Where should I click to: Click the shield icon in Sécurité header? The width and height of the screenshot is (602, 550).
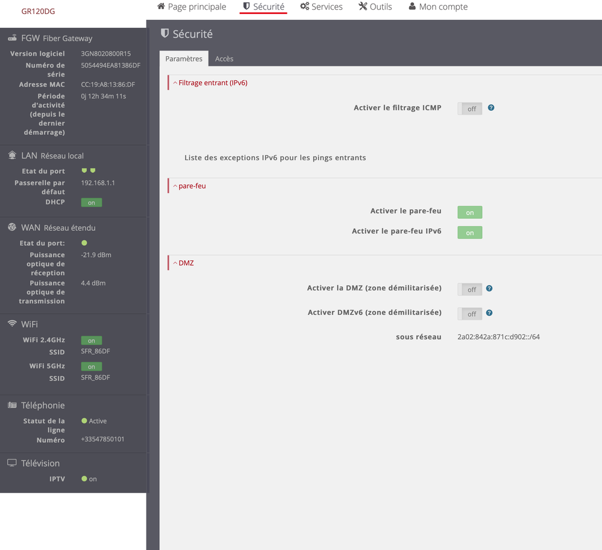pos(165,34)
